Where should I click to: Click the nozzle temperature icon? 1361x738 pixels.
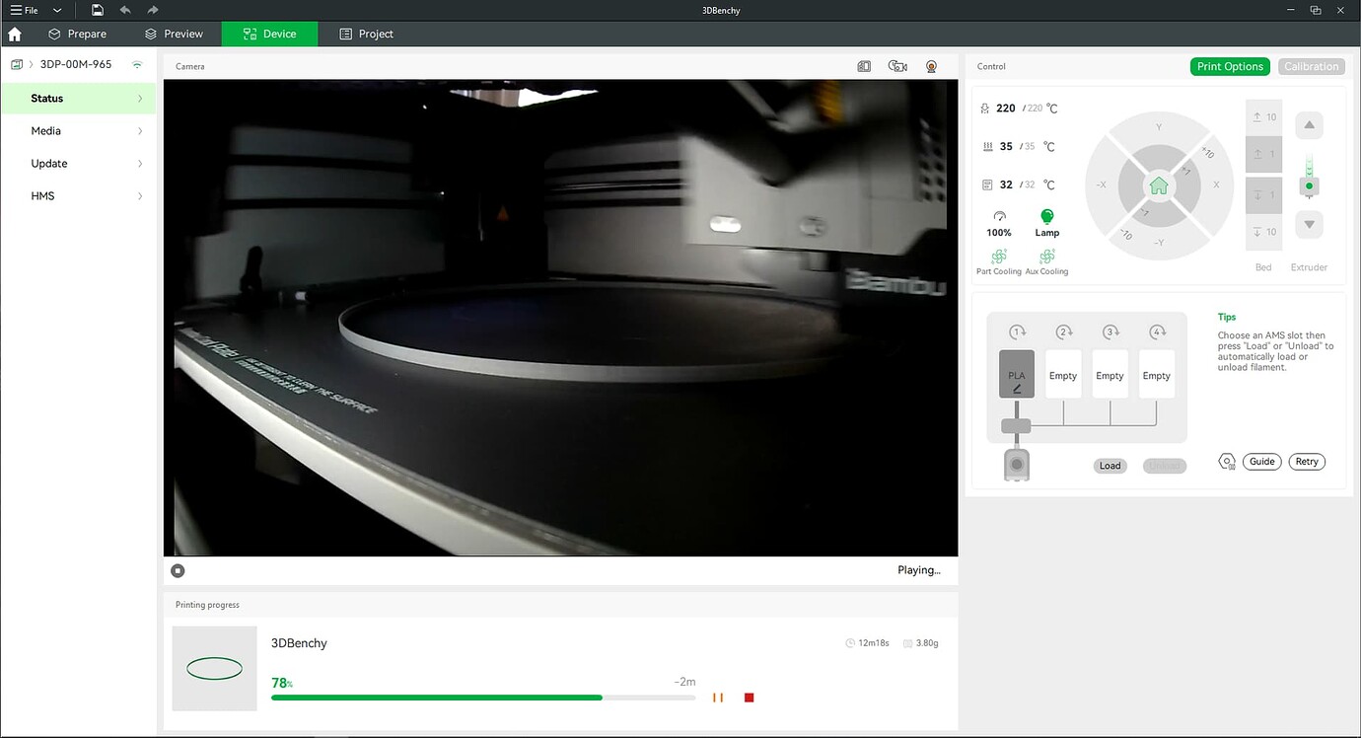pyautogui.click(x=987, y=109)
